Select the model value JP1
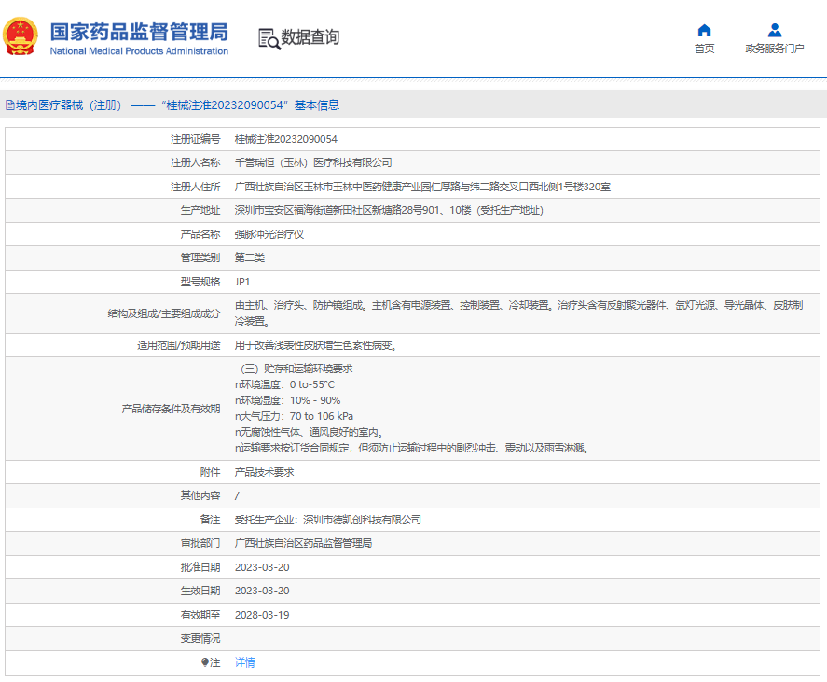Viewport: 827px width, 682px height. click(242, 282)
